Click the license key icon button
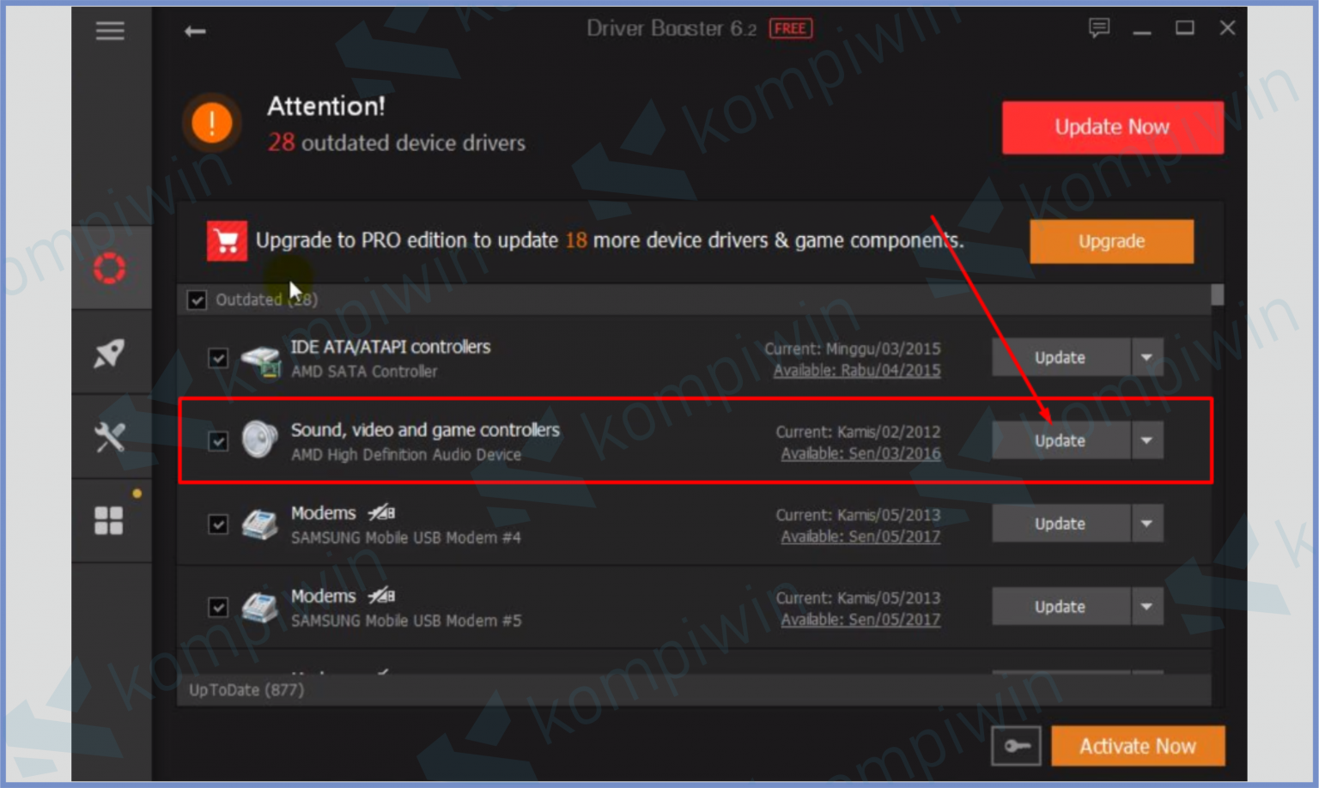This screenshot has height=788, width=1319. [x=1016, y=746]
